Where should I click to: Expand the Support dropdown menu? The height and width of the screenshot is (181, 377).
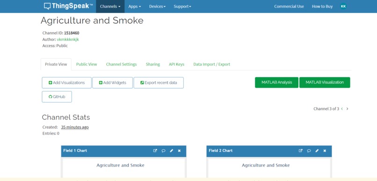pyautogui.click(x=182, y=7)
